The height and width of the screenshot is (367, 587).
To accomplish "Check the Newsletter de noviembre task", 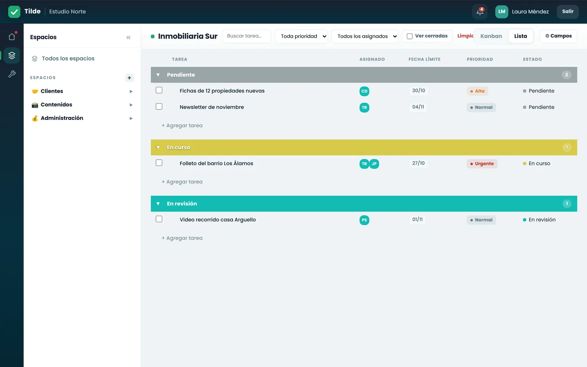I will click(x=159, y=106).
